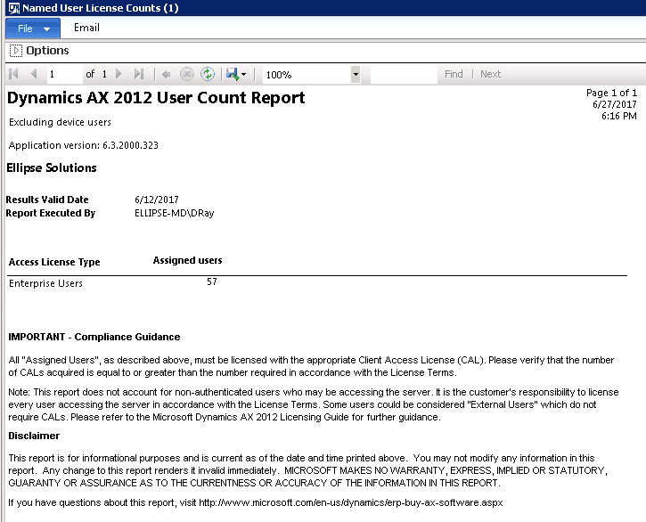Screen dimensions: 646x522
Task: Go to first page of report
Action: [13, 74]
